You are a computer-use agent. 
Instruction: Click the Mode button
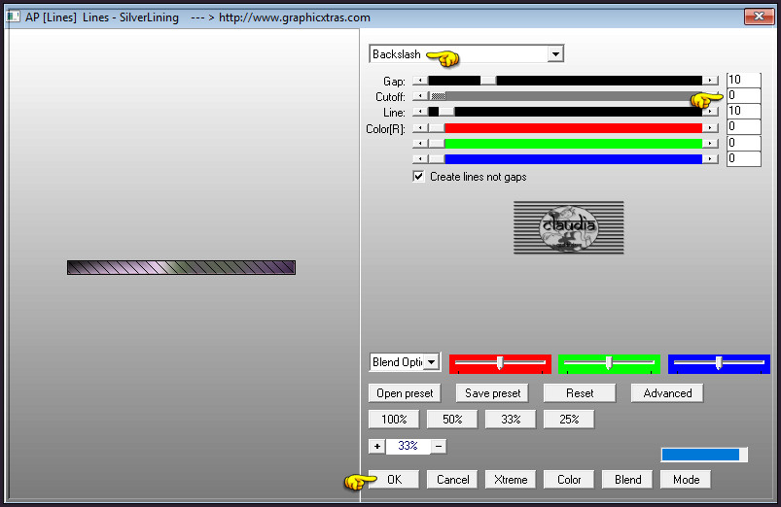tap(686, 479)
